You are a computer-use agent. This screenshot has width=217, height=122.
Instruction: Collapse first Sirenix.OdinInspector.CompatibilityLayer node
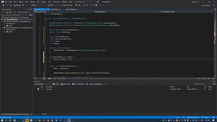2,22
